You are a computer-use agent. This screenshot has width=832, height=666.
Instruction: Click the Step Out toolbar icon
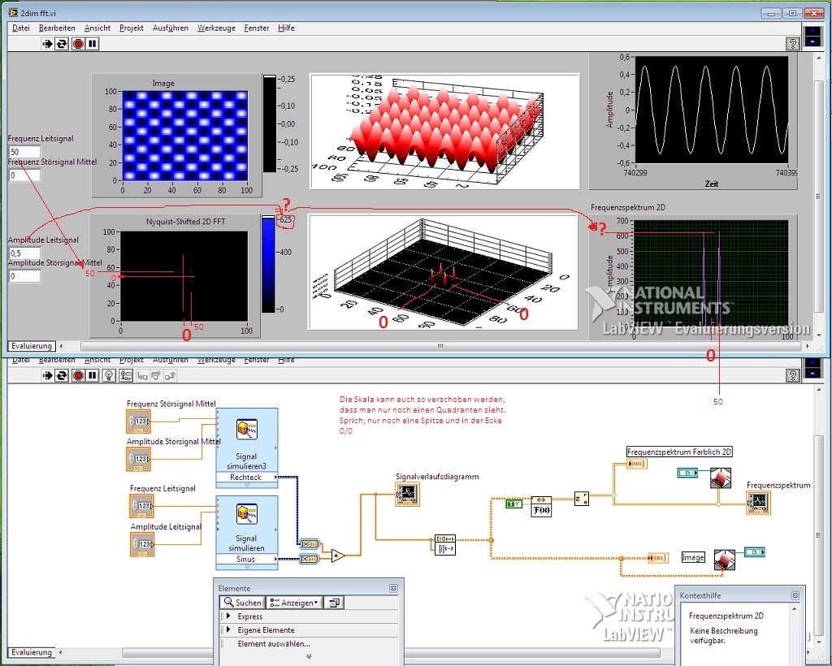170,376
